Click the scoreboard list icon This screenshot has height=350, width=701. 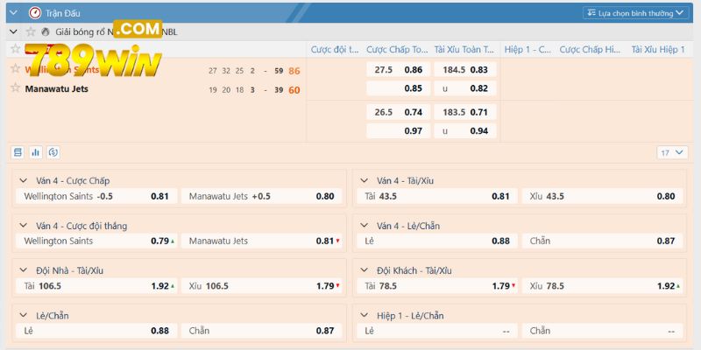[18, 152]
